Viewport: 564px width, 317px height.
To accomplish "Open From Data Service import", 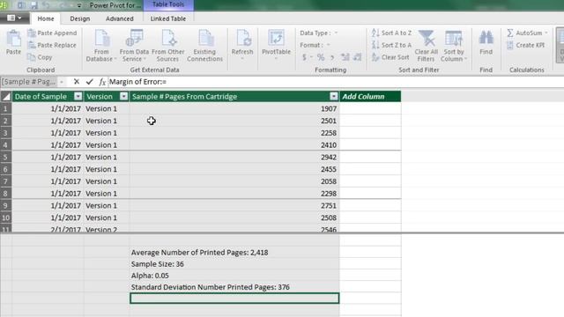I will point(134,46).
